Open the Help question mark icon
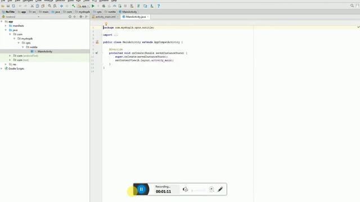 pos(159,6)
